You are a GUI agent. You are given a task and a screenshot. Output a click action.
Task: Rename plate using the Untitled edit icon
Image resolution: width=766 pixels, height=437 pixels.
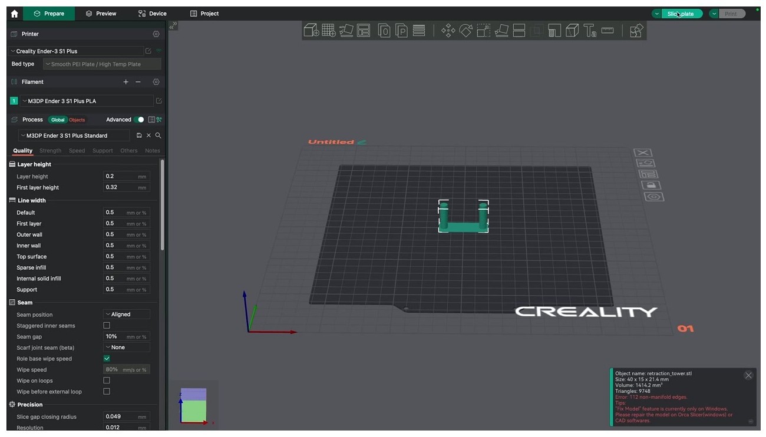pyautogui.click(x=362, y=142)
